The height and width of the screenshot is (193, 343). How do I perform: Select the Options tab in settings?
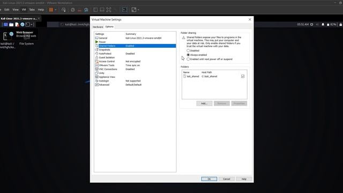point(109,26)
